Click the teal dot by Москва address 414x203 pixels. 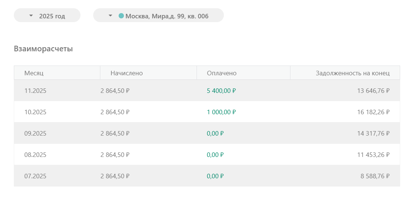(x=121, y=16)
